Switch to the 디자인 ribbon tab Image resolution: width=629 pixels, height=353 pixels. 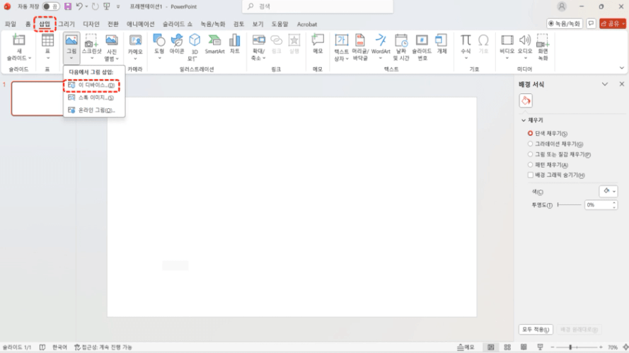point(91,24)
